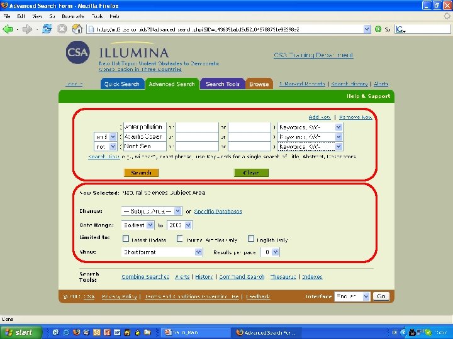Viewport: 453px width, 339px height.
Task: Open the Tools menu
Action: click(x=97, y=16)
